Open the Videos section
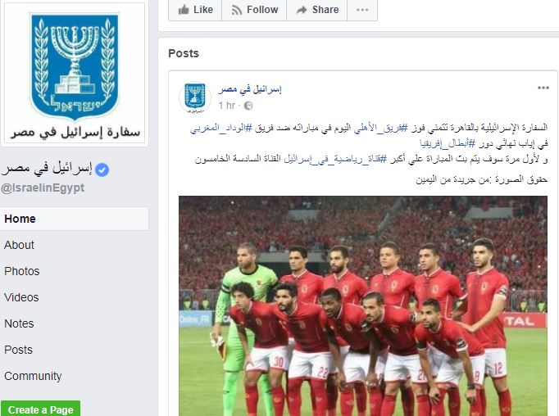 pos(21,297)
